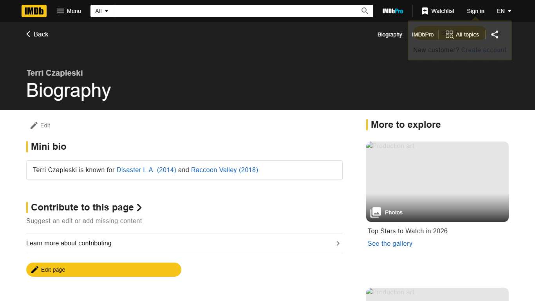Image resolution: width=535 pixels, height=301 pixels.
Task: Open the All search category dropdown
Action: click(102, 11)
